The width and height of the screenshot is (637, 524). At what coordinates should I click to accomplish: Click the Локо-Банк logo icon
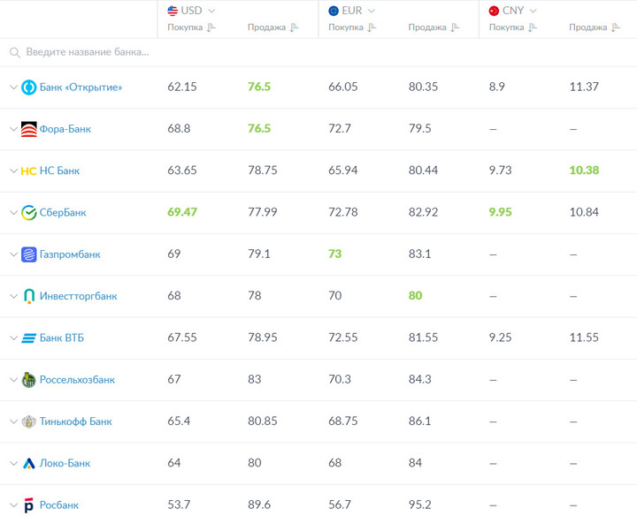pyautogui.click(x=29, y=464)
